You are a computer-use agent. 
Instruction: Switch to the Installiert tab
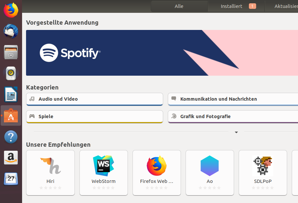pos(236,6)
